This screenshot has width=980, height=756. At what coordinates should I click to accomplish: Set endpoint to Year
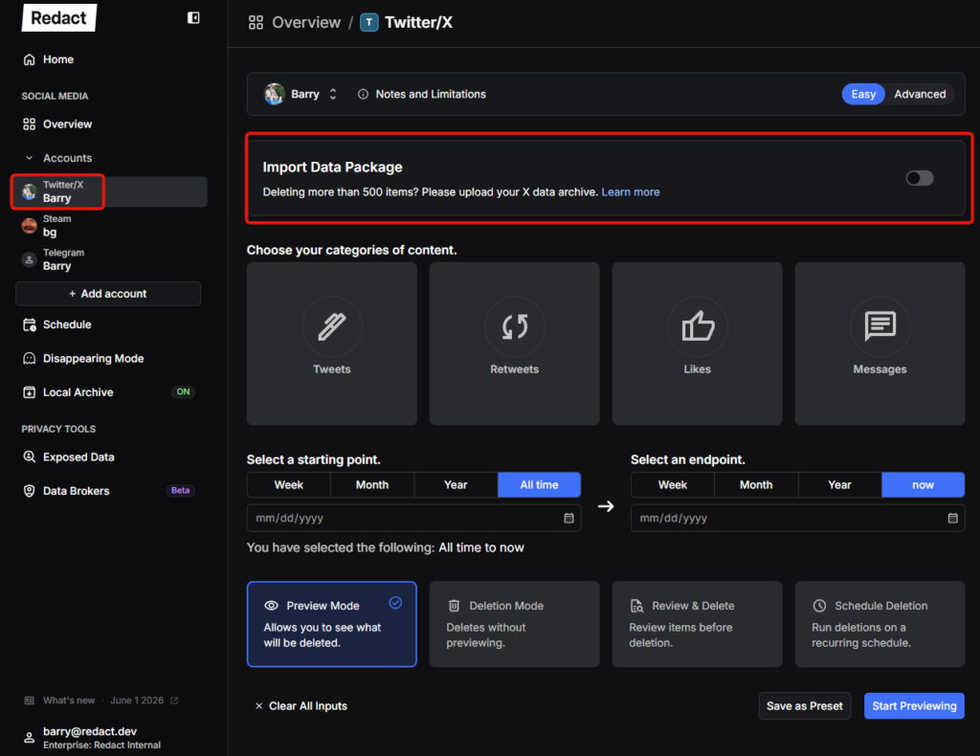click(x=839, y=485)
